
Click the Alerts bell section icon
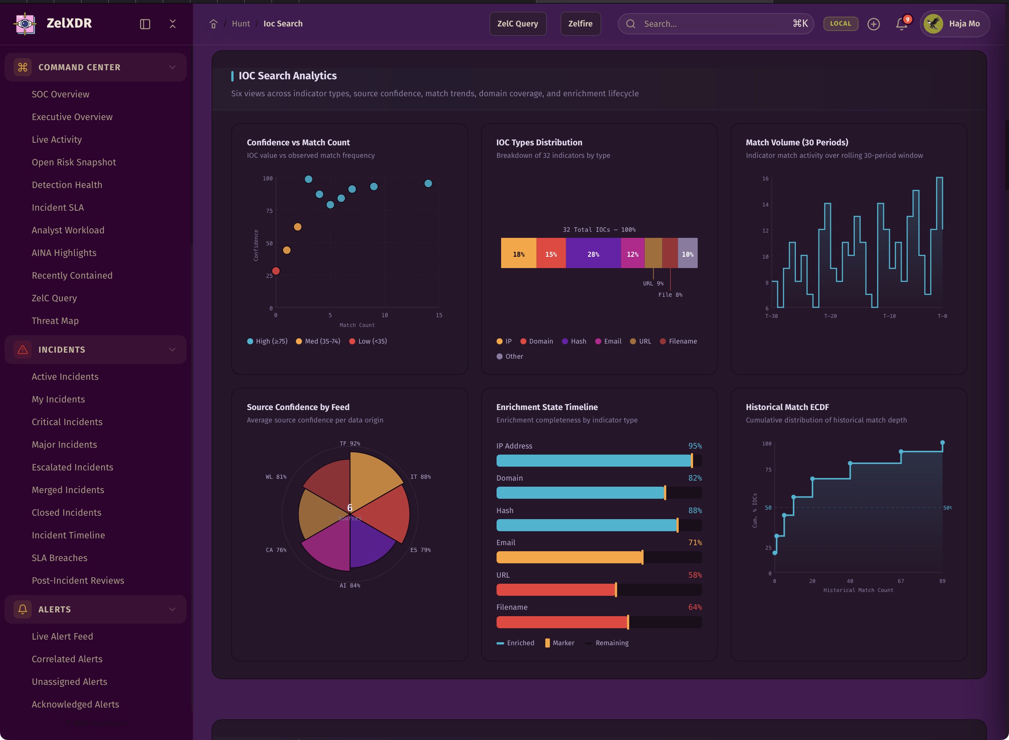click(22, 609)
